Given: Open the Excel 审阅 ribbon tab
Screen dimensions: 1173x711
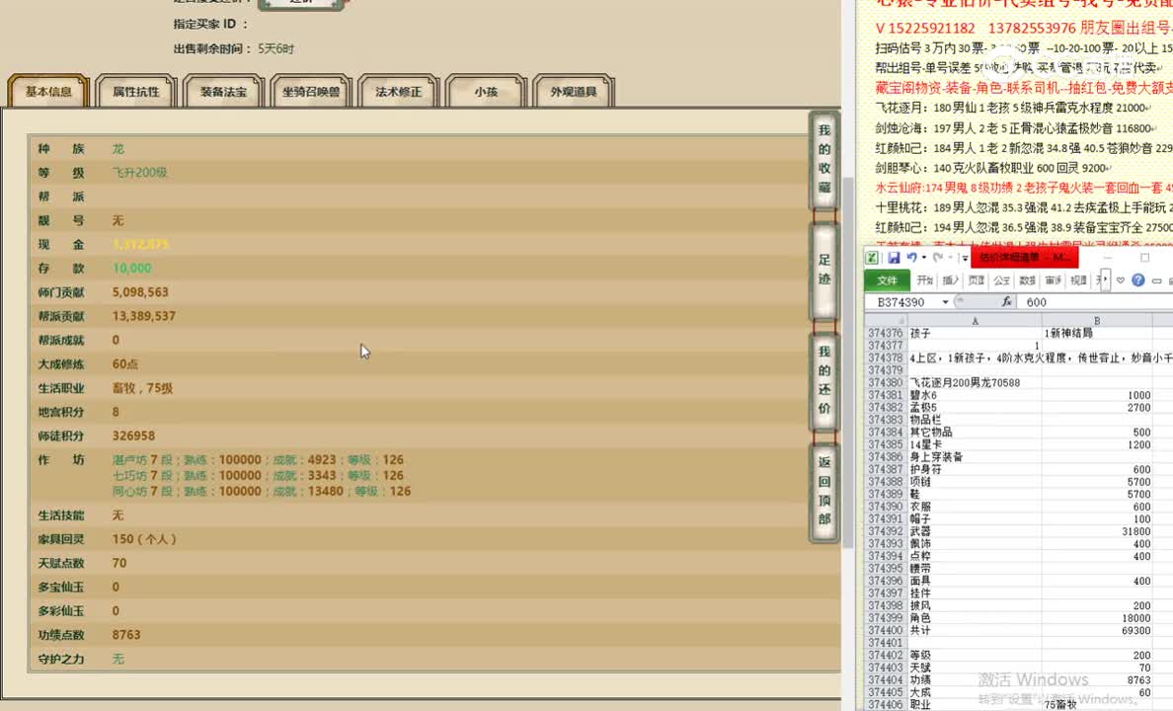Looking at the screenshot, I should 1053,279.
